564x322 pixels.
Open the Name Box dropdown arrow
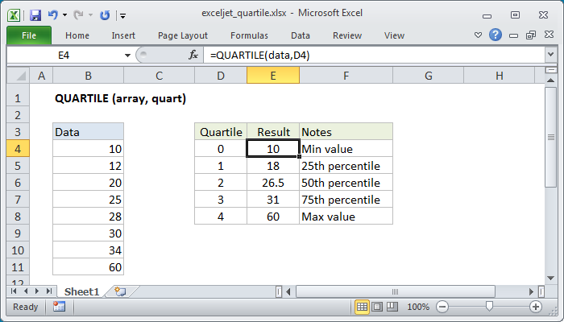click(127, 56)
